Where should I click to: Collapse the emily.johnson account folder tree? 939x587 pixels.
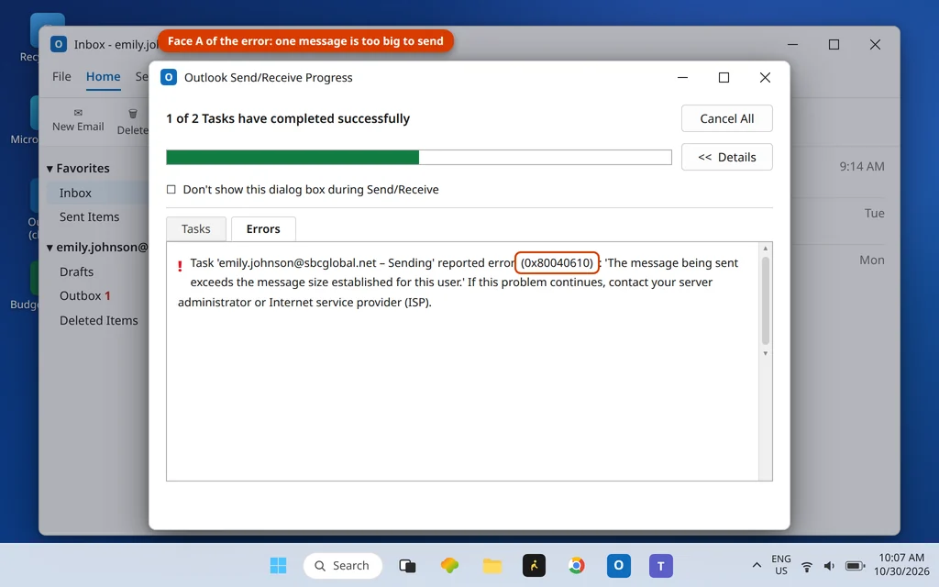(50, 248)
